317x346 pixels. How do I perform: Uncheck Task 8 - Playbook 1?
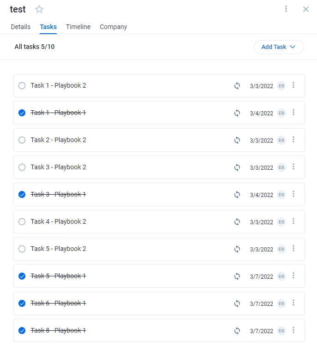pyautogui.click(x=22, y=330)
